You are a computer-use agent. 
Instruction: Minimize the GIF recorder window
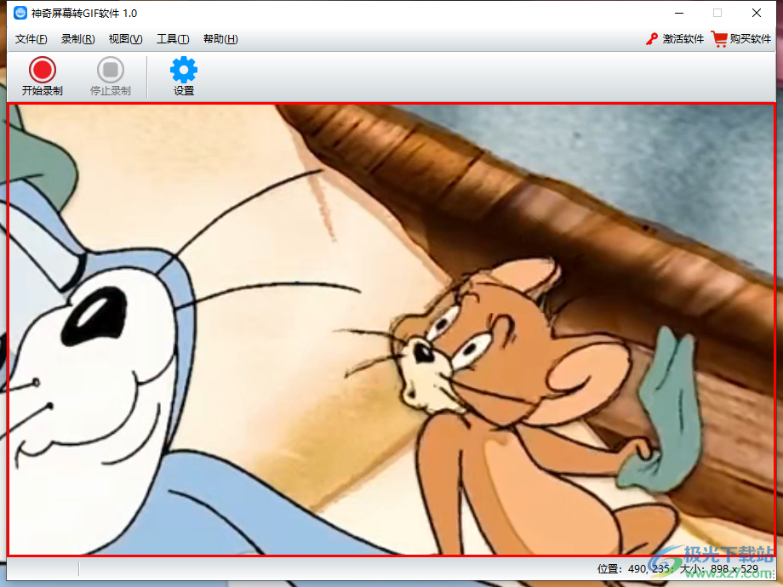679,13
